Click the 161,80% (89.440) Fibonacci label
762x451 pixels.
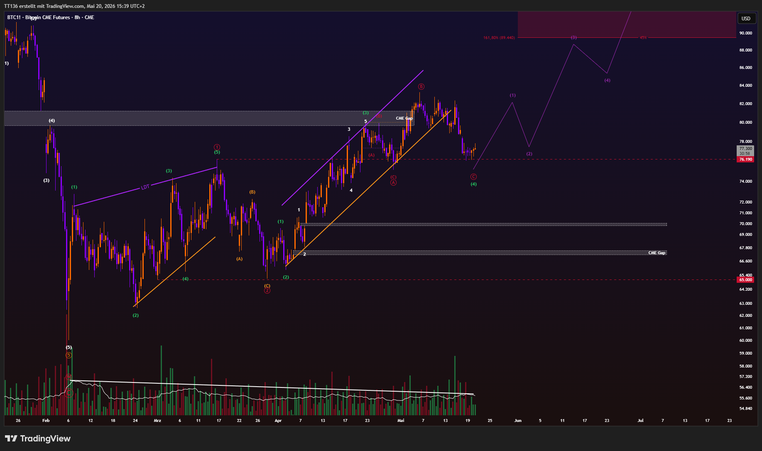(x=499, y=38)
